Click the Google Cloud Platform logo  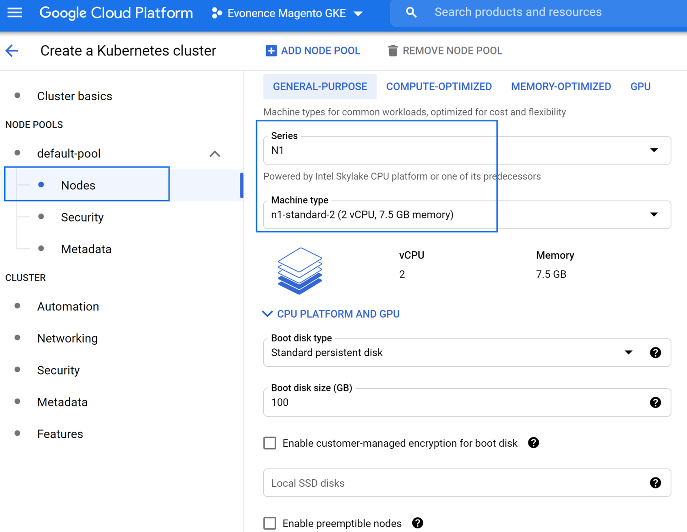[x=116, y=13]
